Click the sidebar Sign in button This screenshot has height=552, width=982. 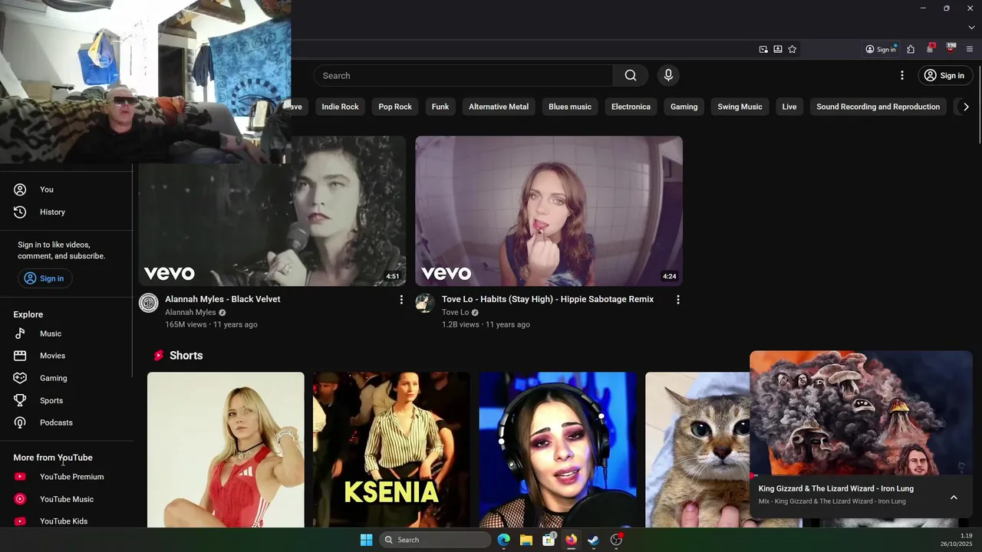(x=45, y=278)
